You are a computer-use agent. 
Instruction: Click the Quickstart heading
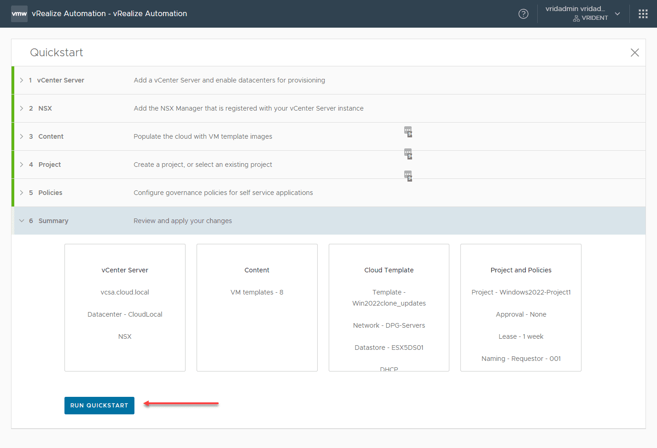click(x=57, y=53)
